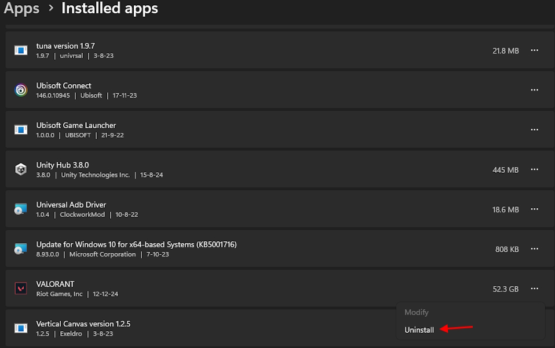Open more options for Ubisoft Connect

coord(534,90)
